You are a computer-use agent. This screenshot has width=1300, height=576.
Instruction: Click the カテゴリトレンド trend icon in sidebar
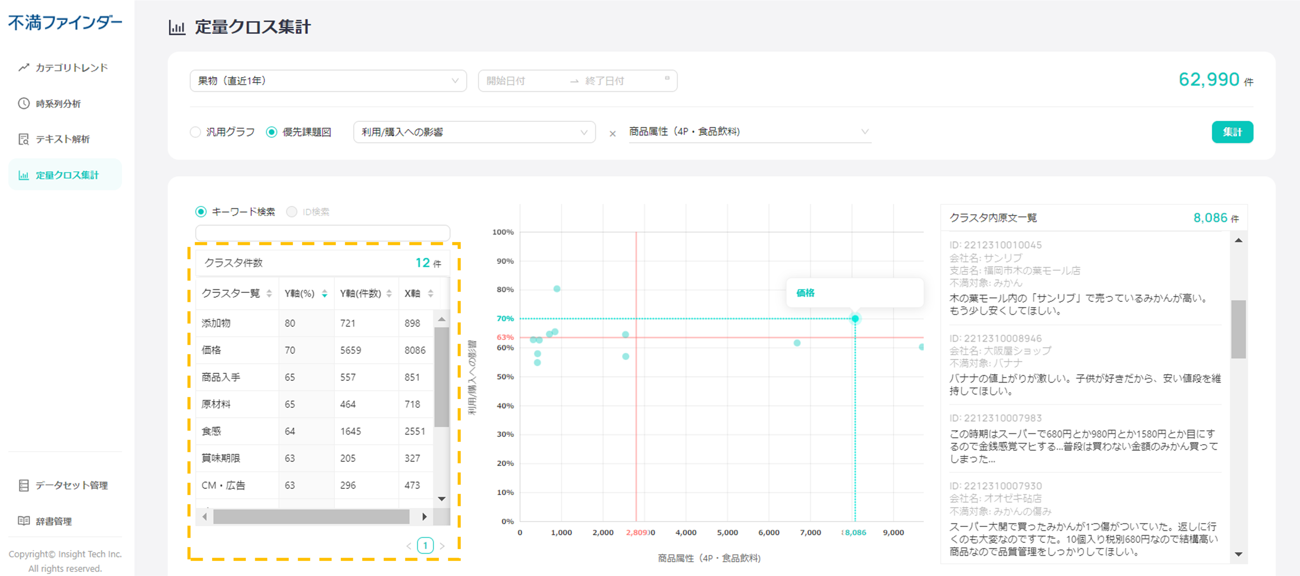(24, 68)
